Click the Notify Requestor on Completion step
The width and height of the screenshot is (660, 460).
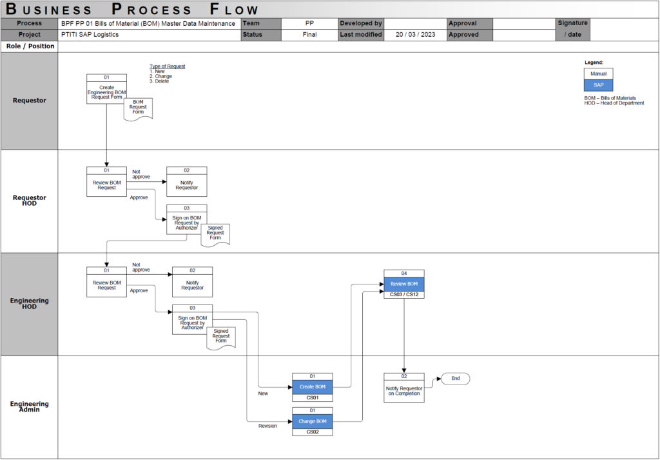[404, 388]
